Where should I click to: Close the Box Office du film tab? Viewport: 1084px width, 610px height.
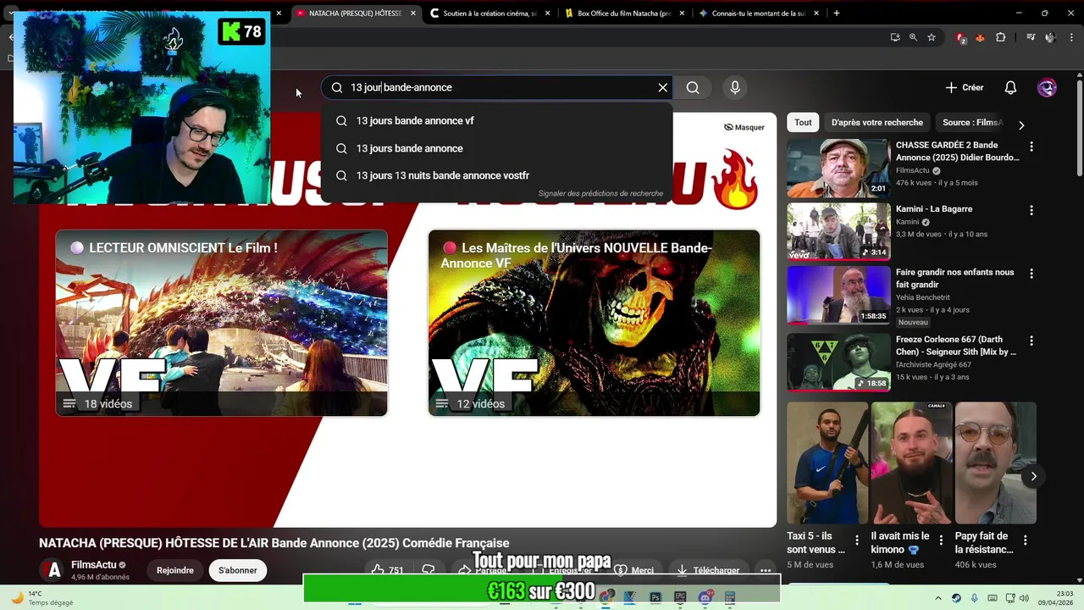pos(683,14)
